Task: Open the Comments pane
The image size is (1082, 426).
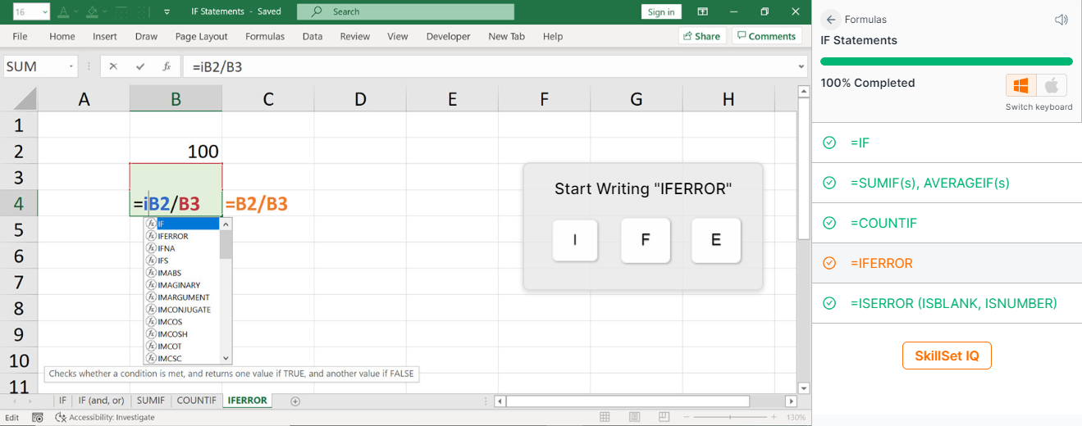Action: [x=766, y=36]
